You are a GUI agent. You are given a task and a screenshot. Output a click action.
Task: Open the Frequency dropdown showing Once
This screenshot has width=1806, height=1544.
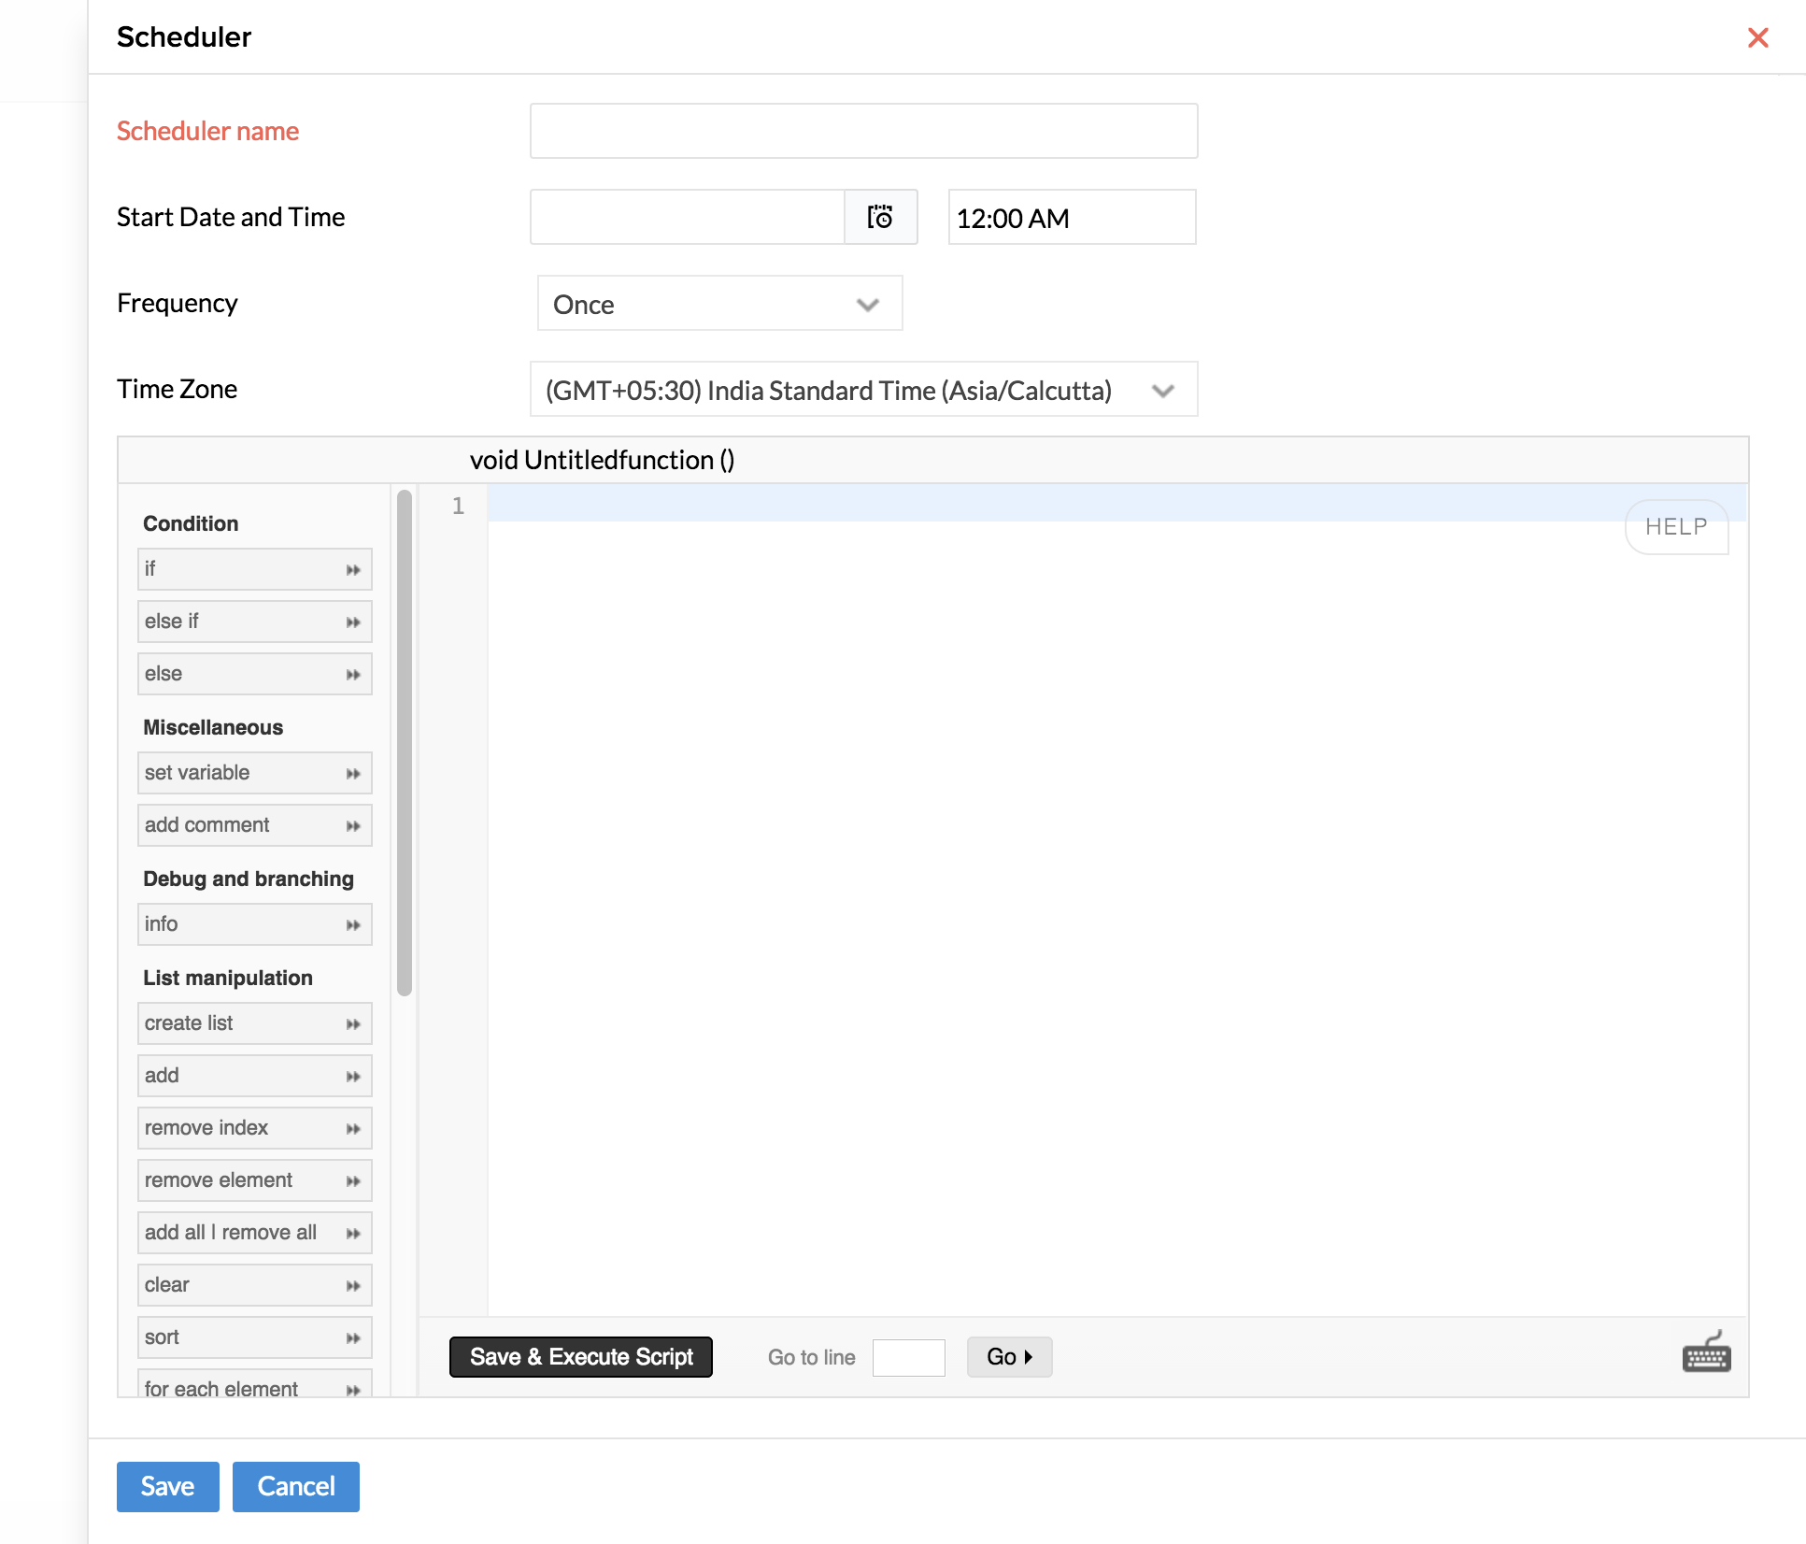pyautogui.click(x=719, y=304)
